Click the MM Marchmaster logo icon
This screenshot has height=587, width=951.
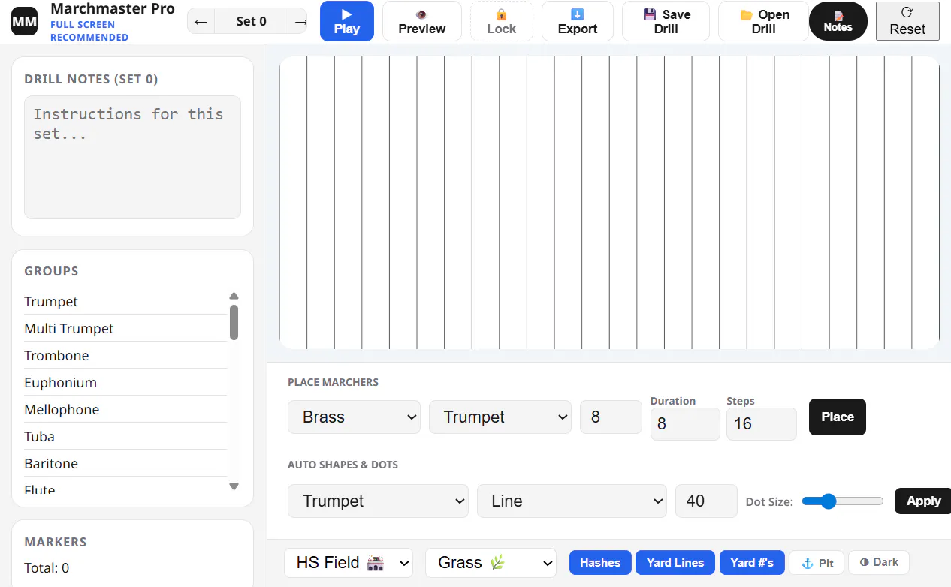(x=24, y=21)
